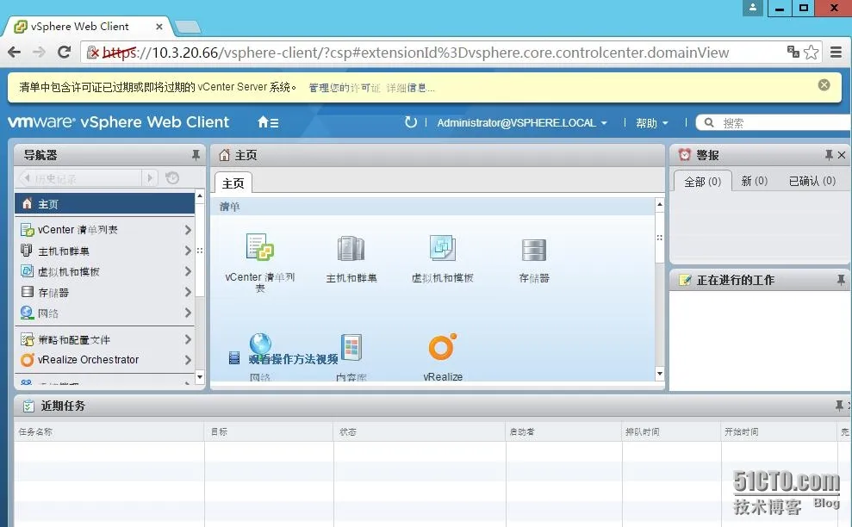Image resolution: width=852 pixels, height=527 pixels.
Task: Switch to 新 (0) alarms tab
Action: pos(754,181)
